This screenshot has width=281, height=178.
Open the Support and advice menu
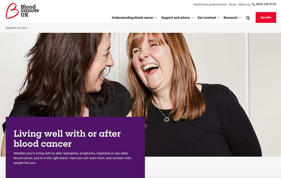tap(176, 18)
